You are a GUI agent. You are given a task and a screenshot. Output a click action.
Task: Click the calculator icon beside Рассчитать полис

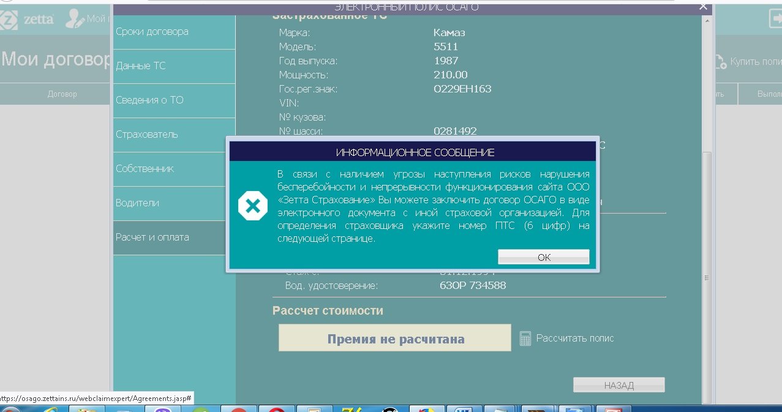pyautogui.click(x=525, y=339)
